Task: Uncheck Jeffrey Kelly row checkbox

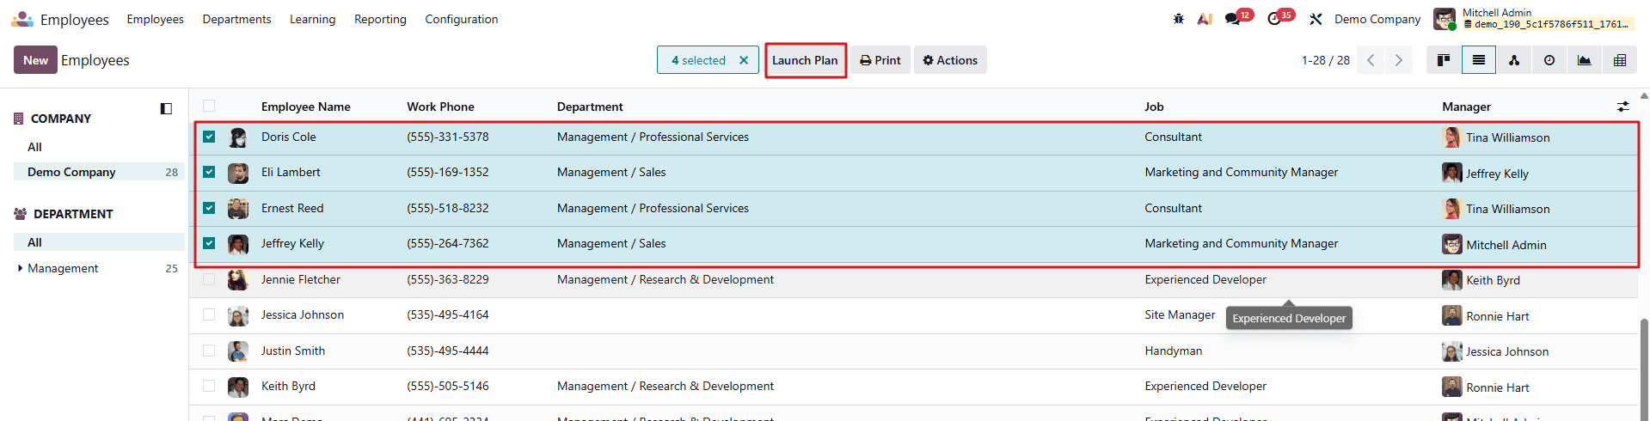Action: 209,243
